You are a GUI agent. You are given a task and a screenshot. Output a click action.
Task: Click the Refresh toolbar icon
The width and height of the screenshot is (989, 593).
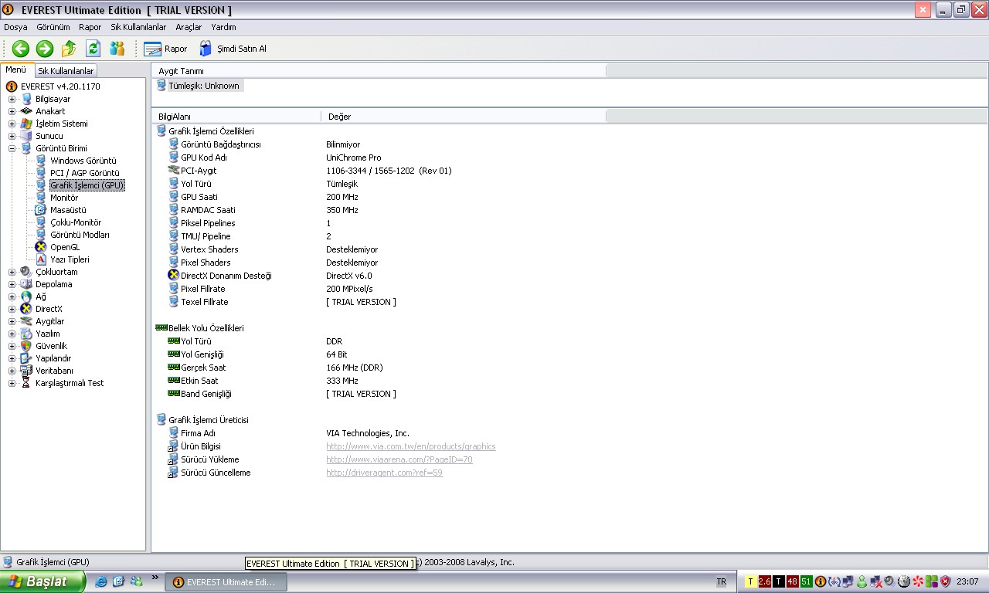tap(93, 49)
